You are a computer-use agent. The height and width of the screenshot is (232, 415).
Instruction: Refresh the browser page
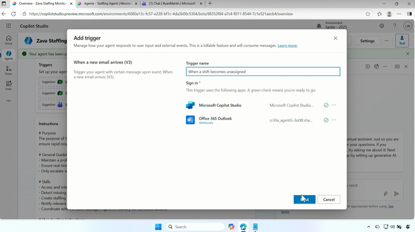pos(13,14)
